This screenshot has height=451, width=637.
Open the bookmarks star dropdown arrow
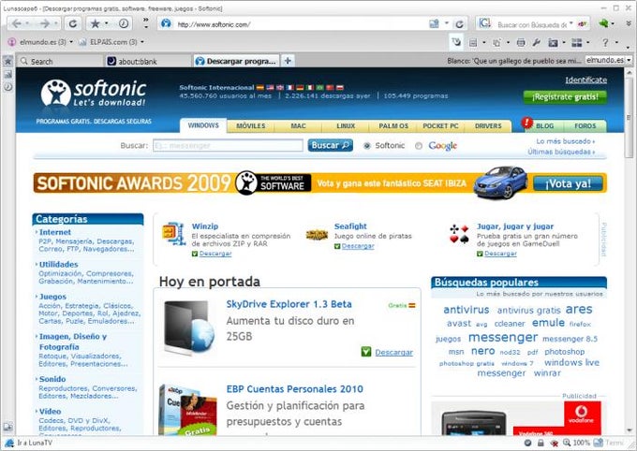107,23
